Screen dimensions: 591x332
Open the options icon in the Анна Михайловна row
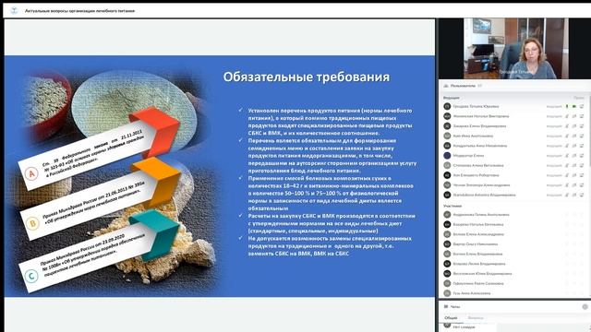tap(582, 146)
